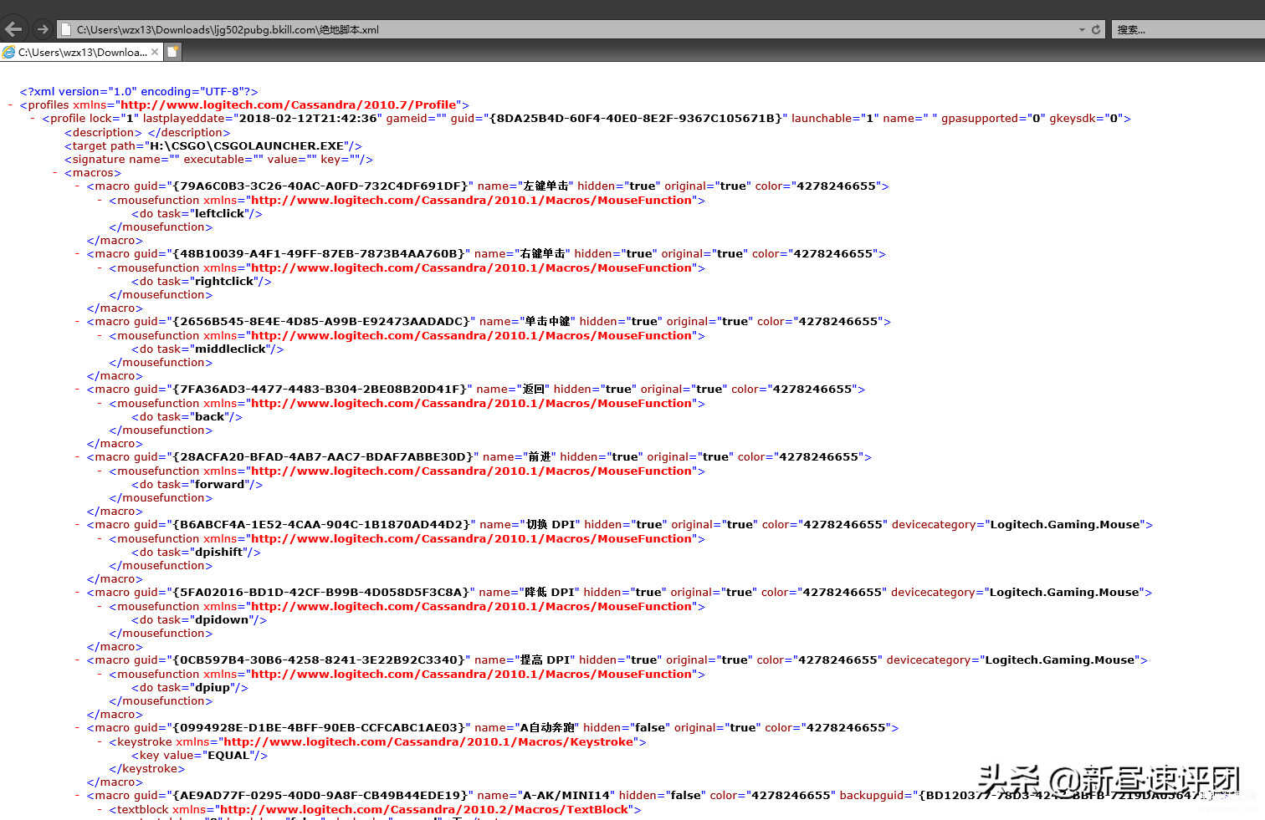The width and height of the screenshot is (1265, 820).
Task: Click the lastplayeddate 2018-02-12T21:42:36 value
Action: tap(309, 119)
